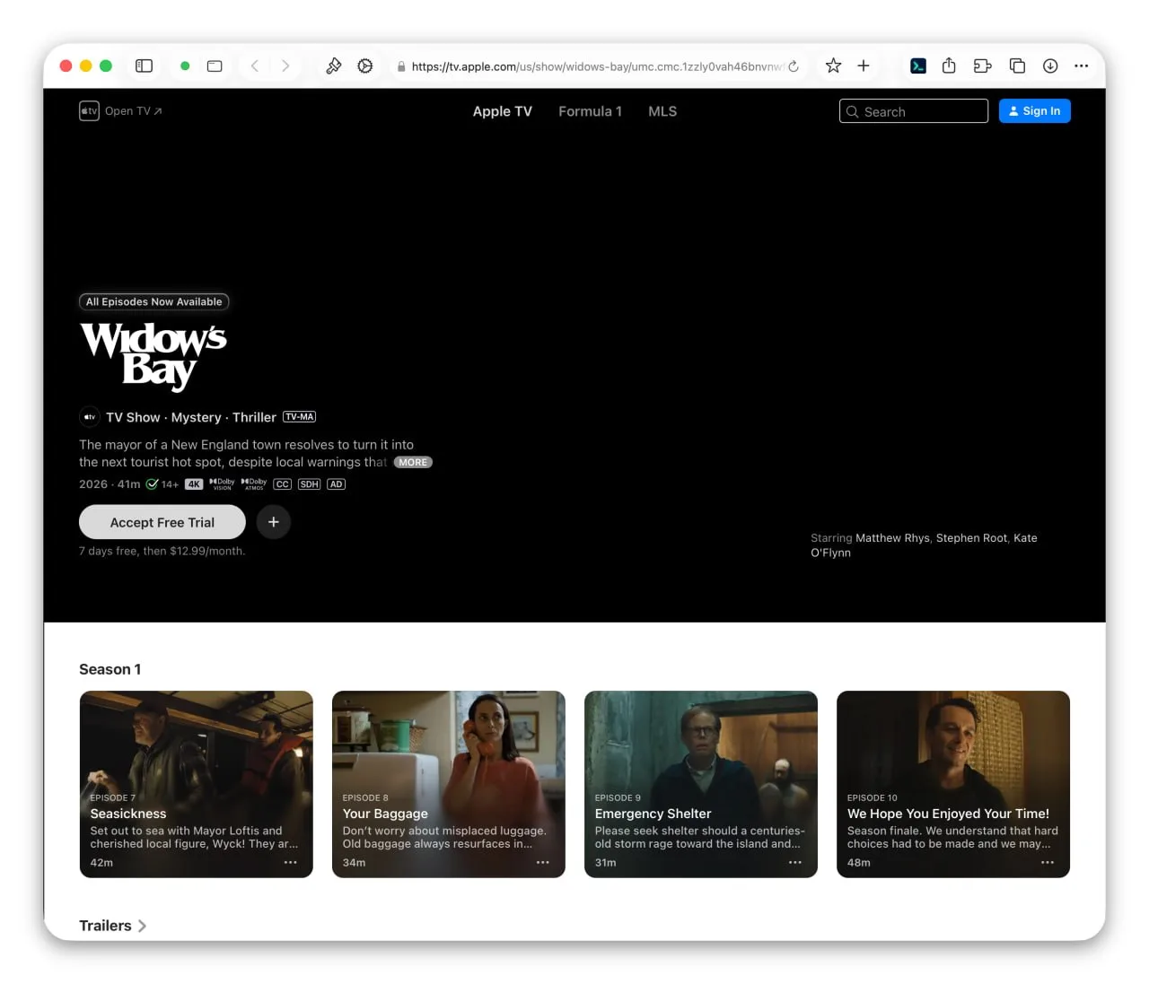Open Episode 7 Seasickness thumbnail
1149x984 pixels.
click(x=197, y=784)
